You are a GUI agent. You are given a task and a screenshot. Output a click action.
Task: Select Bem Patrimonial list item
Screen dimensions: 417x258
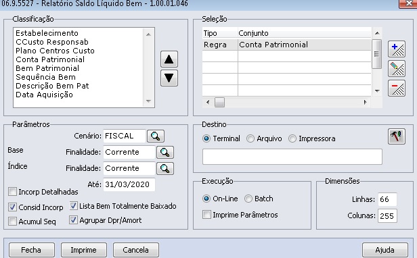click(x=47, y=68)
